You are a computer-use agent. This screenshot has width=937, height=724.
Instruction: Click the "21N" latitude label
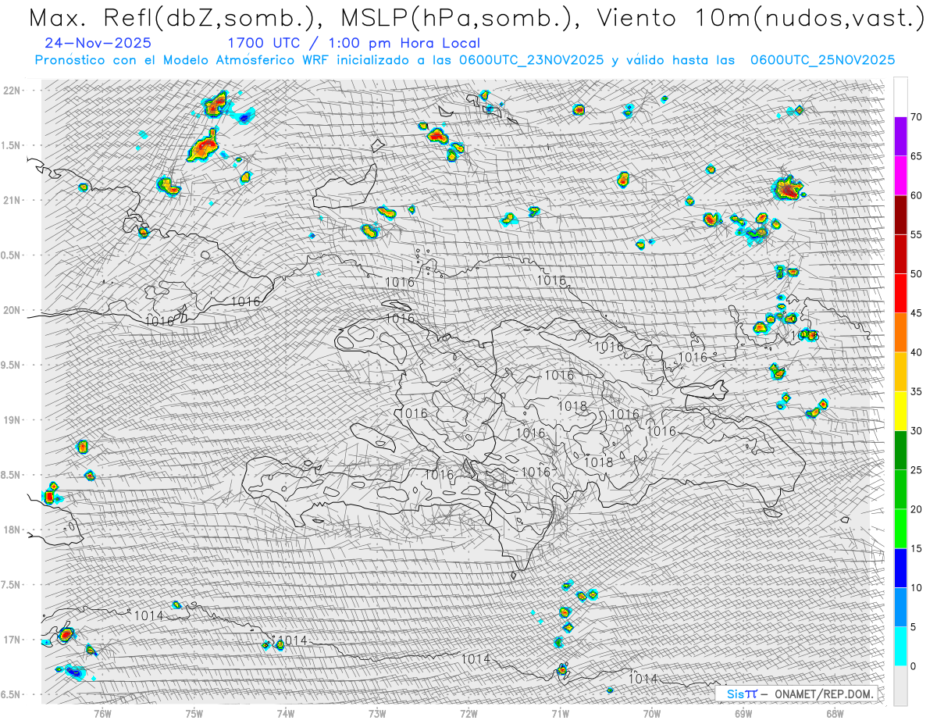coord(13,200)
